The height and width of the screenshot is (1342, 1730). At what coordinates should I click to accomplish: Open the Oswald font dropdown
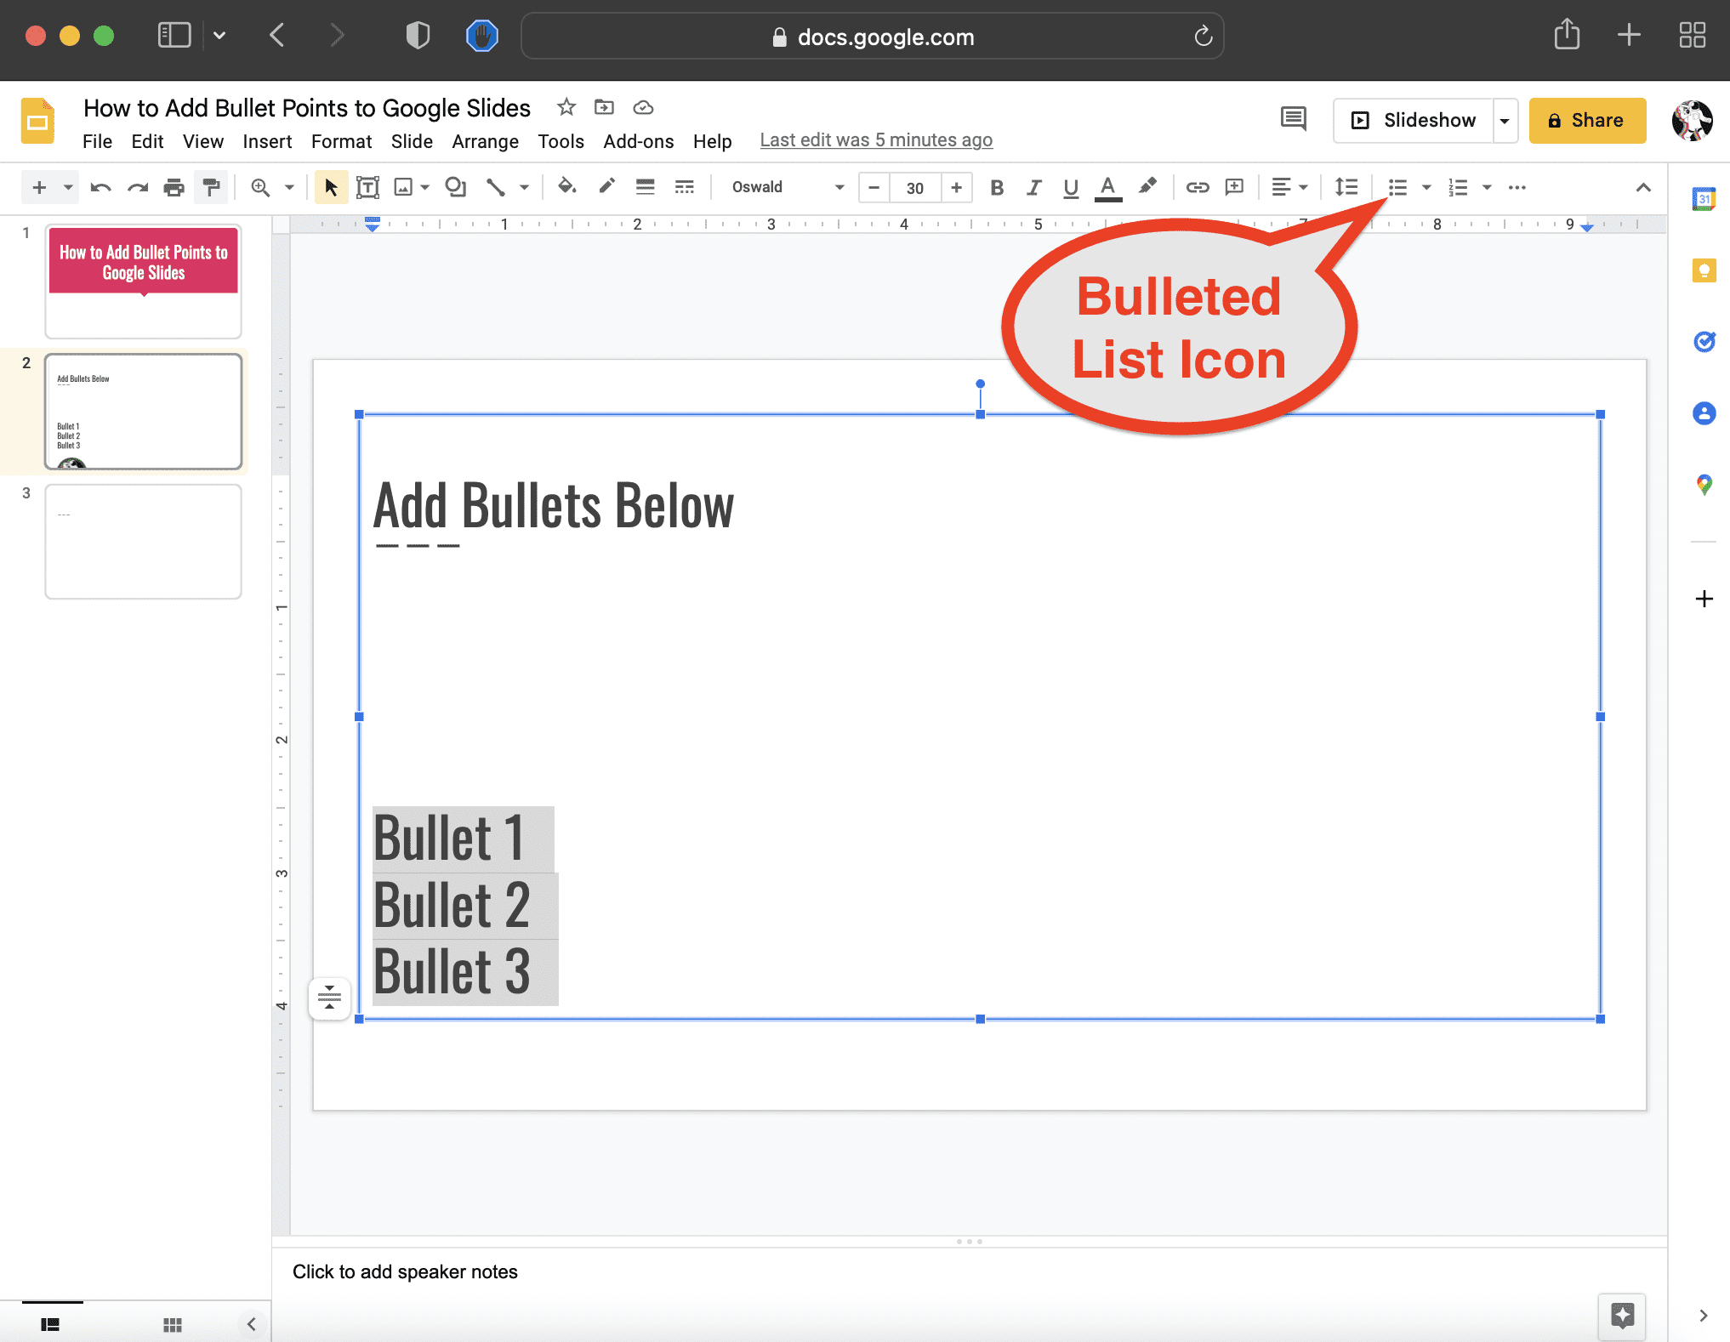coord(788,187)
